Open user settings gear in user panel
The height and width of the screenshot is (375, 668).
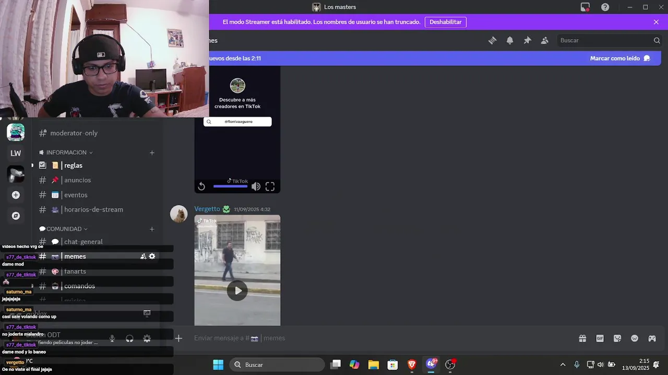(x=147, y=339)
